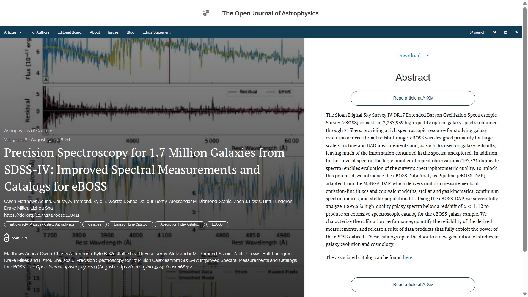Select the EBOSS keyword tag
Image resolution: width=528 pixels, height=297 pixels.
pyautogui.click(x=217, y=224)
